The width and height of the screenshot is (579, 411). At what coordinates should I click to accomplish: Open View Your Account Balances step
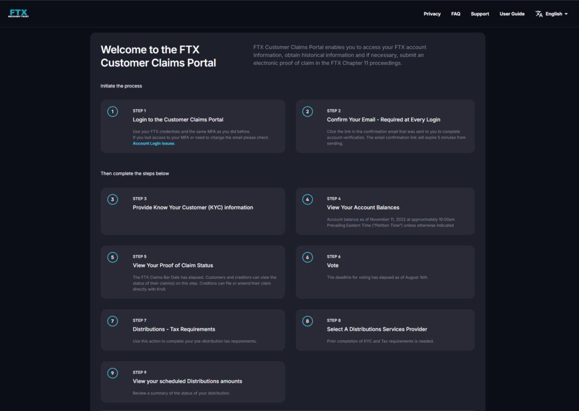pyautogui.click(x=363, y=208)
